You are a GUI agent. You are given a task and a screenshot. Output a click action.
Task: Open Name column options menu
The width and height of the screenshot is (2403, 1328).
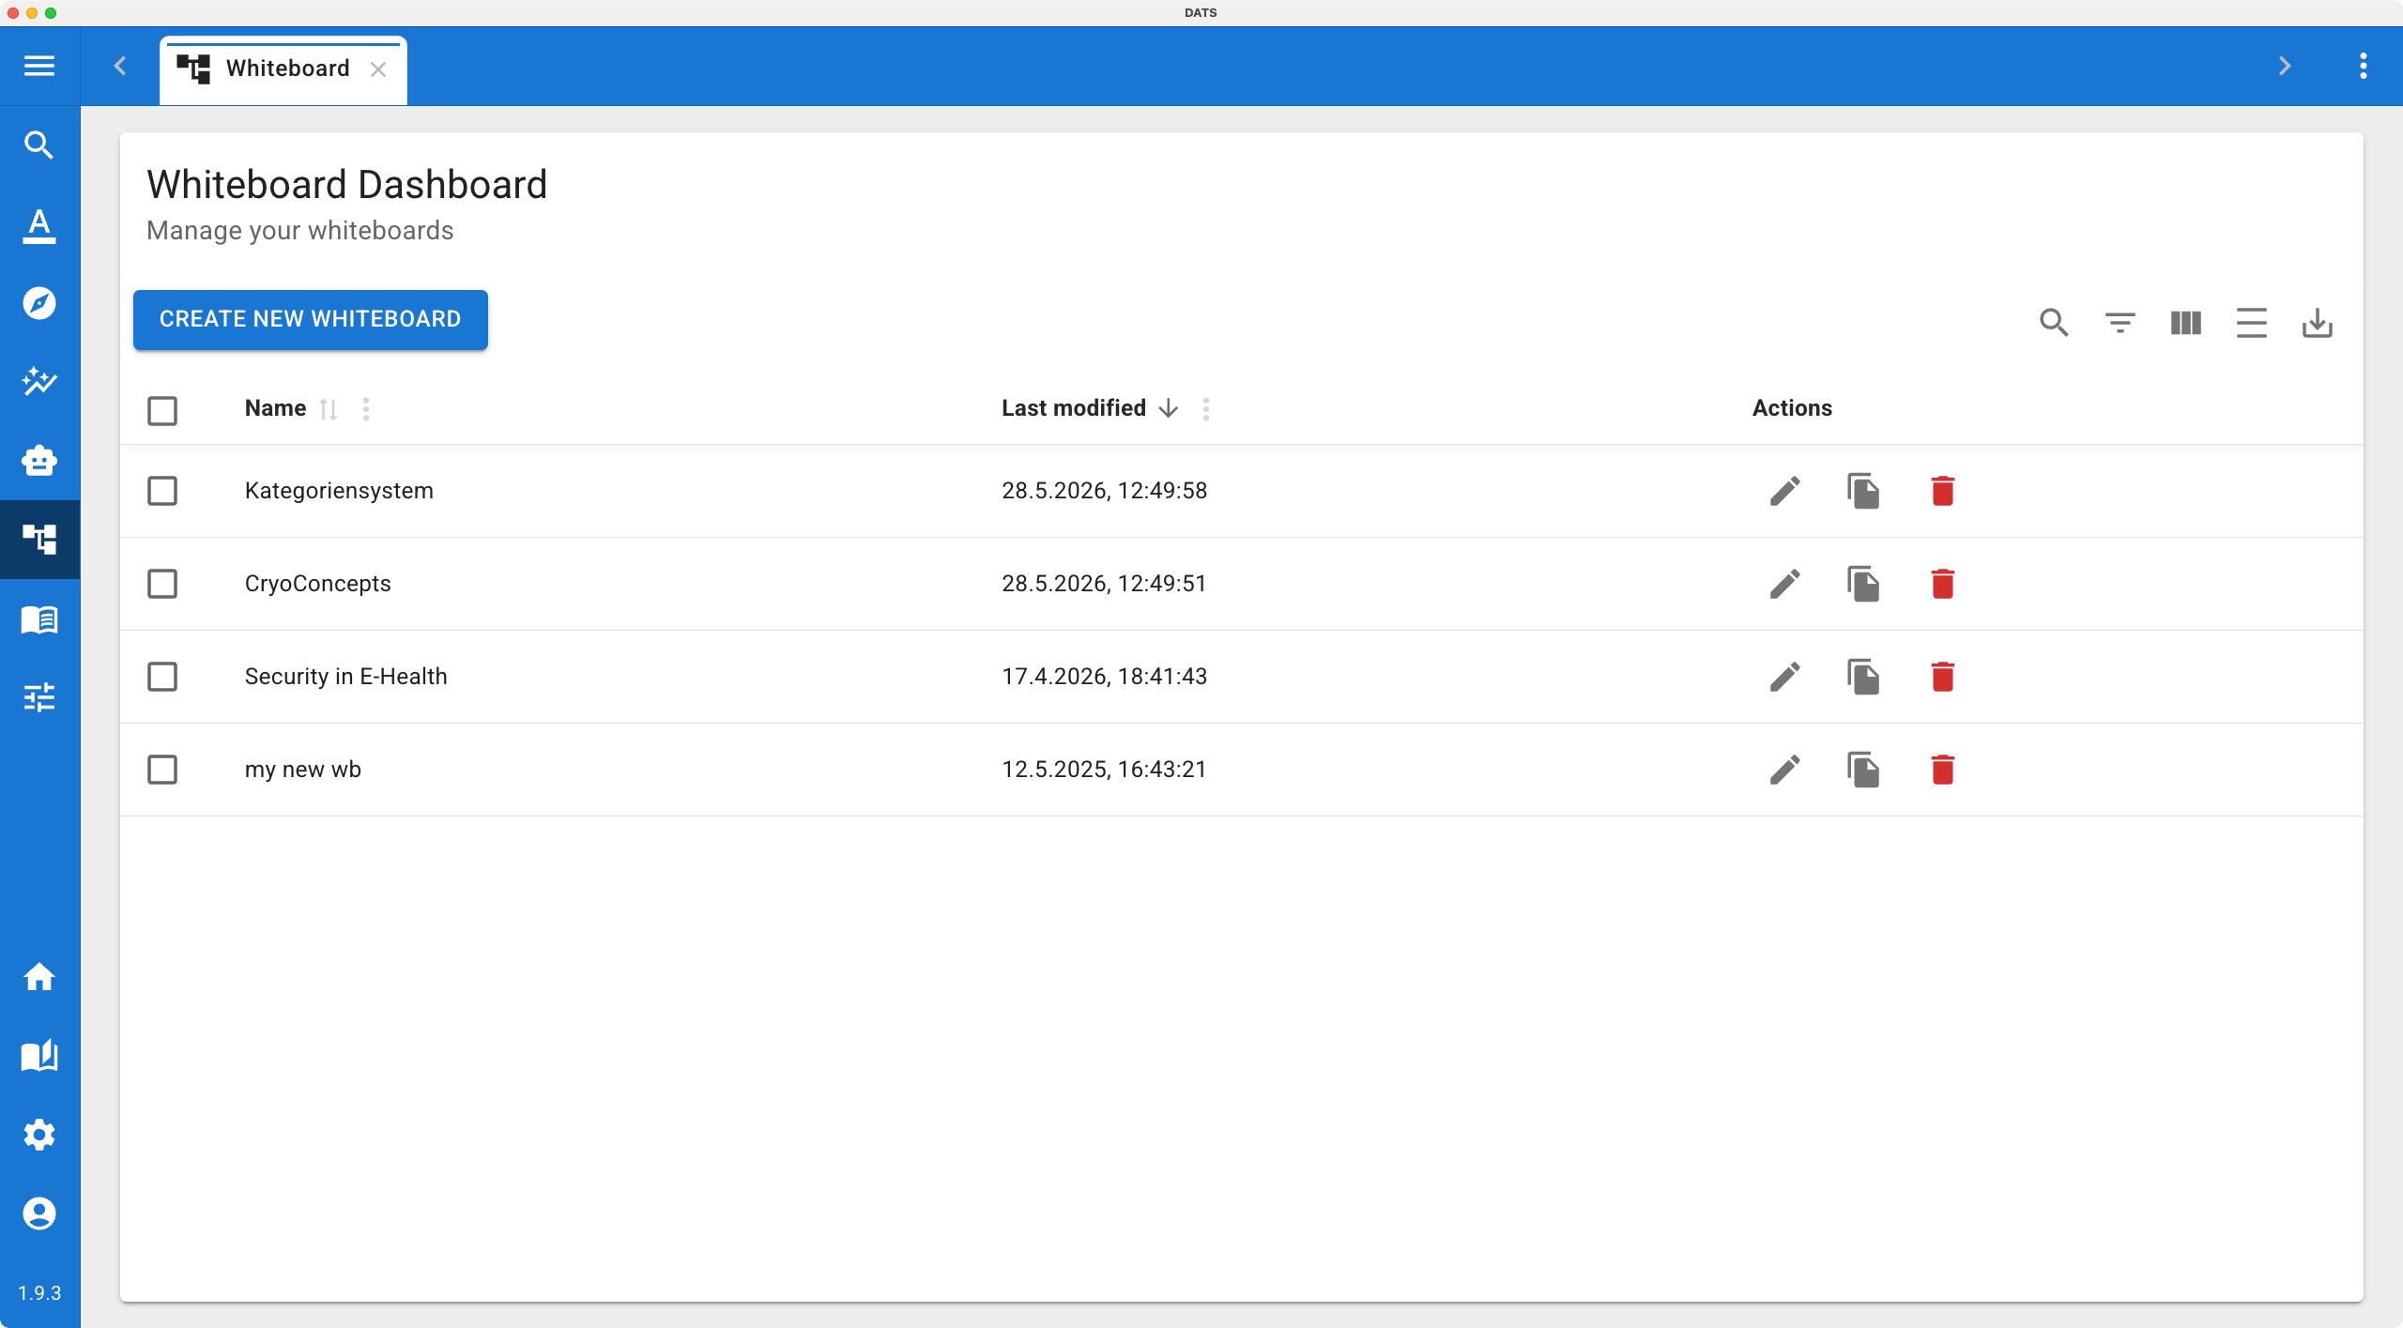tap(366, 409)
